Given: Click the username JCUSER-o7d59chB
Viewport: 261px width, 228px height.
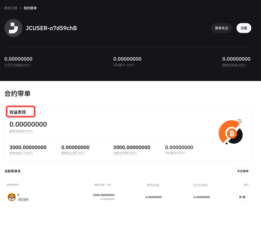Looking at the screenshot, I should pyautogui.click(x=51, y=28).
